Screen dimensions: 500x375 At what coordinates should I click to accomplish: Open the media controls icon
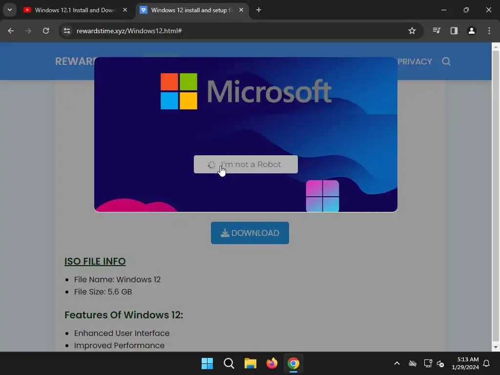[437, 31]
